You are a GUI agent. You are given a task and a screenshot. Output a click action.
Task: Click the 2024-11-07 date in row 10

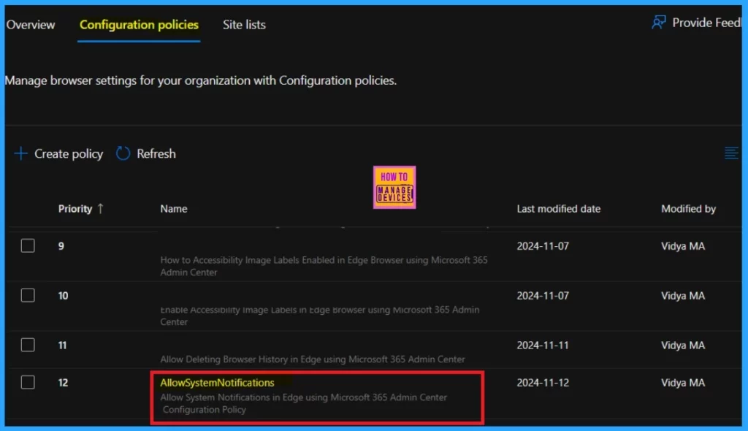pos(543,295)
